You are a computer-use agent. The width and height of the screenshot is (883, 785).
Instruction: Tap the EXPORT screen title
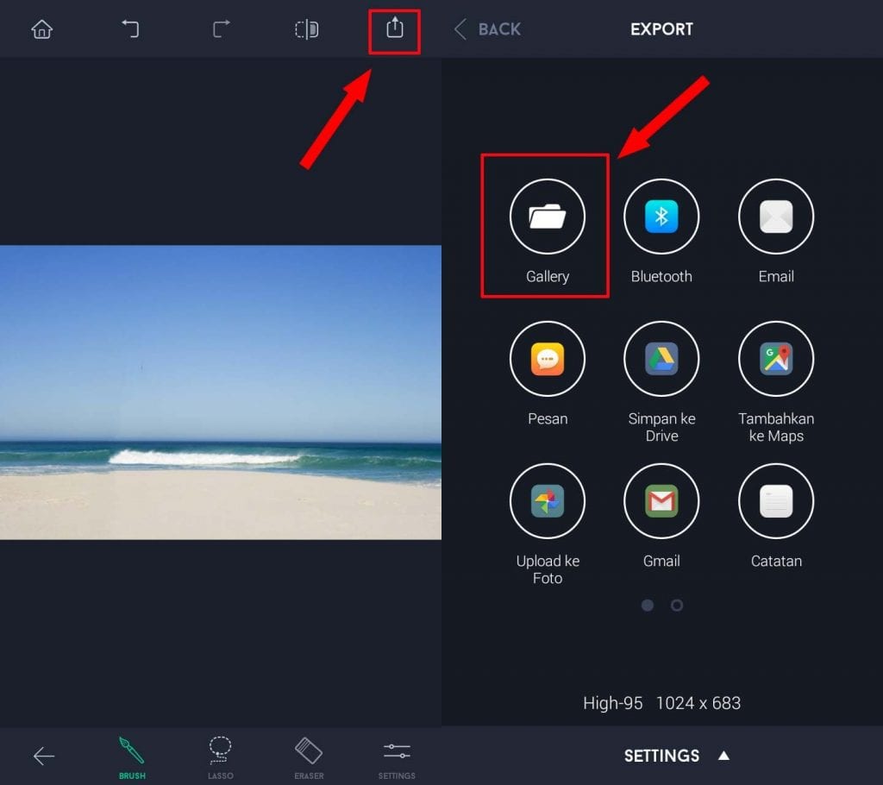click(x=661, y=29)
